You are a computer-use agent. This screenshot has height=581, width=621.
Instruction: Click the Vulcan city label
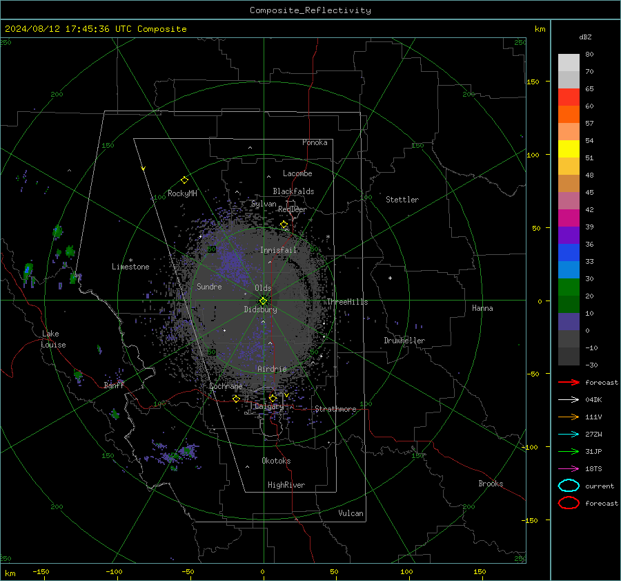pyautogui.click(x=351, y=513)
